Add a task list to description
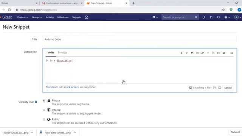Viewport: 242px width, 136px height. pos(218,53)
